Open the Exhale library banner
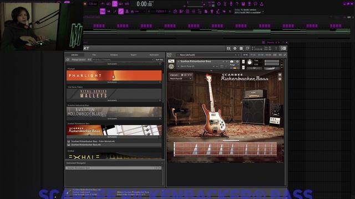 [x=114, y=156]
